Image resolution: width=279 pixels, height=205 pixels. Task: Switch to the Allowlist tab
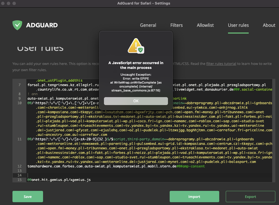coord(205,25)
